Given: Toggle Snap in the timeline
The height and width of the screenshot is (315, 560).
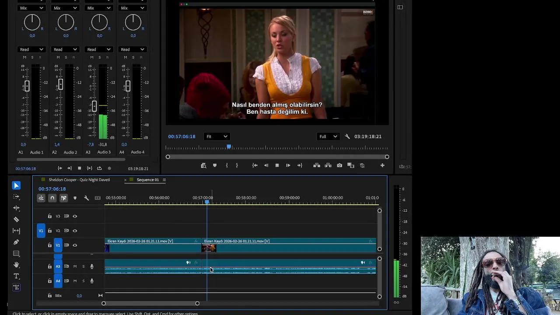Looking at the screenshot, I should [x=52, y=198].
